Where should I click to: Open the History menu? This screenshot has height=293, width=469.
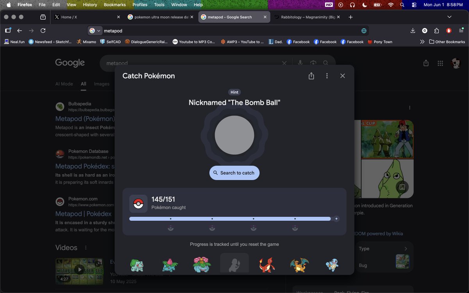[x=90, y=5]
